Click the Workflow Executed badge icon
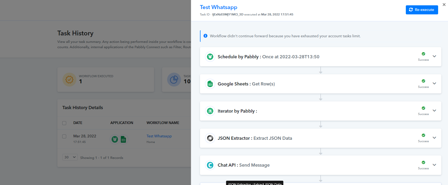The image size is (448, 185). [69, 80]
